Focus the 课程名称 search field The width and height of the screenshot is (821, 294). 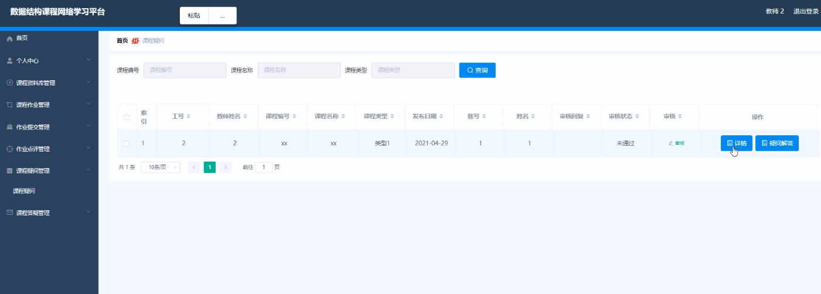point(299,70)
